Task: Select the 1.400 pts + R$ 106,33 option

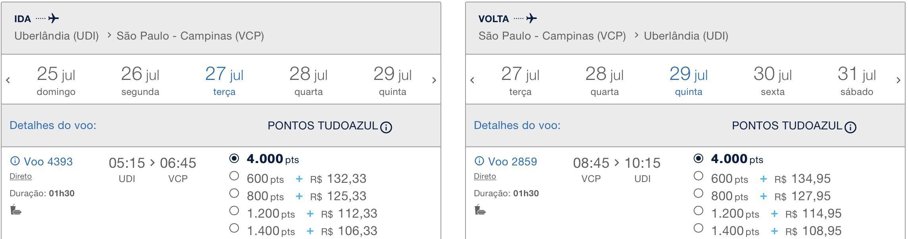Action: click(x=234, y=228)
